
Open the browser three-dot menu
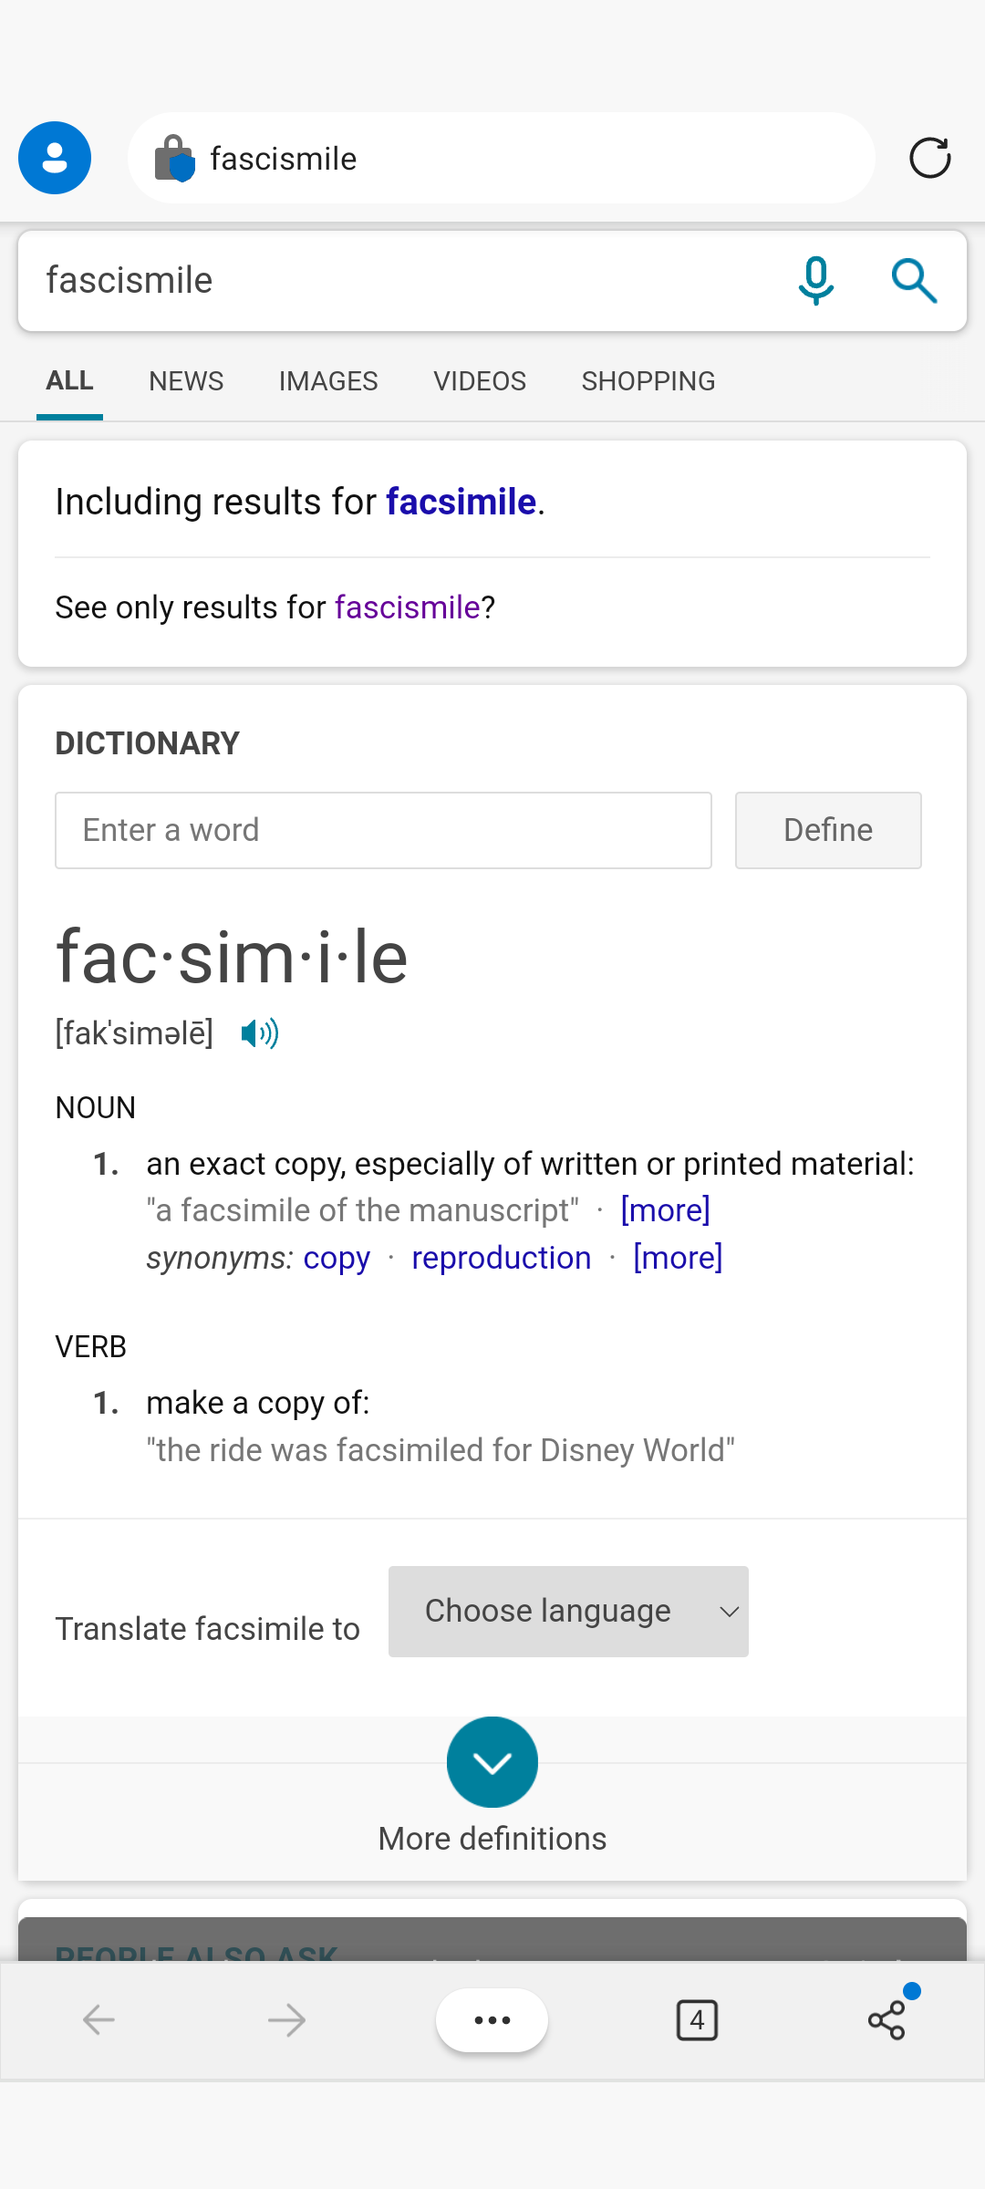492,2020
